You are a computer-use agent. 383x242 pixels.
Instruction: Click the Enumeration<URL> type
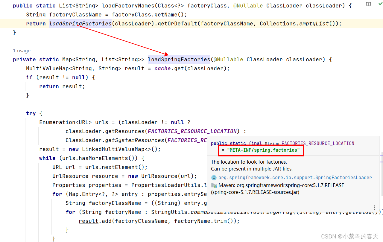point(66,122)
